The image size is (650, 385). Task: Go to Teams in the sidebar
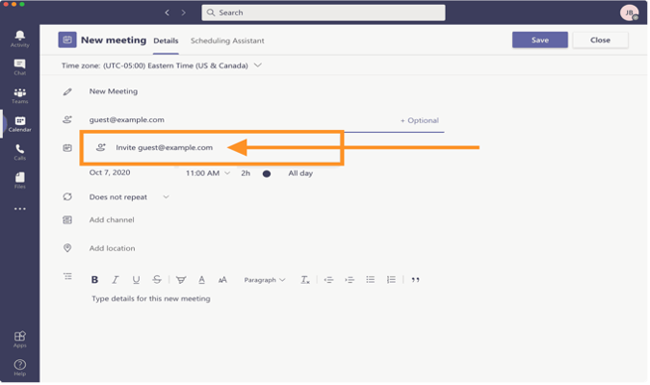tap(19, 95)
